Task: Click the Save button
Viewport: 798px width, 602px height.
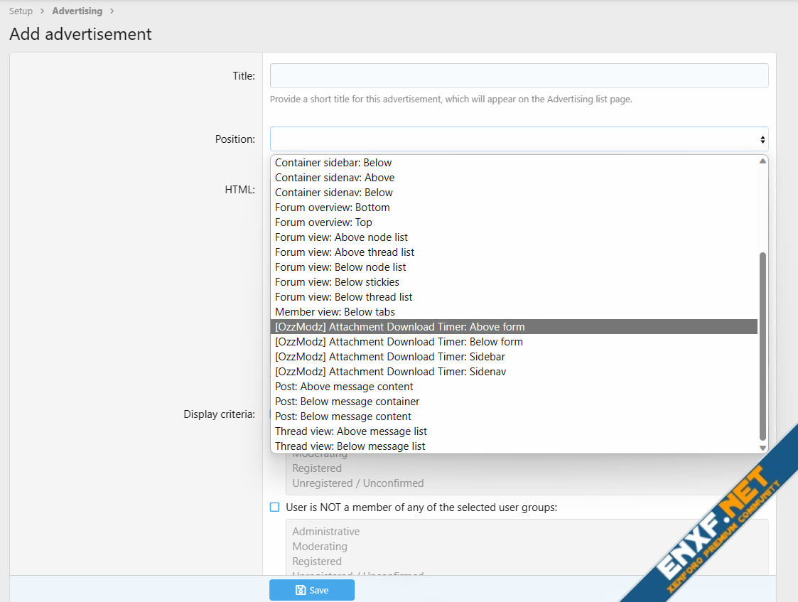Action: coord(311,590)
